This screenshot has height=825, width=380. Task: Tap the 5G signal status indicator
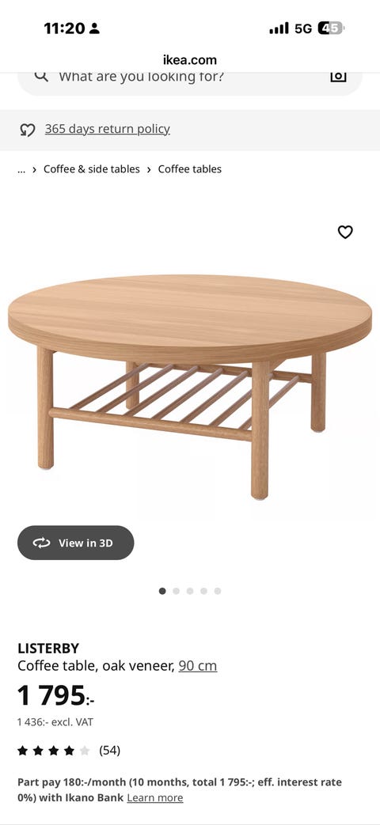point(303,28)
